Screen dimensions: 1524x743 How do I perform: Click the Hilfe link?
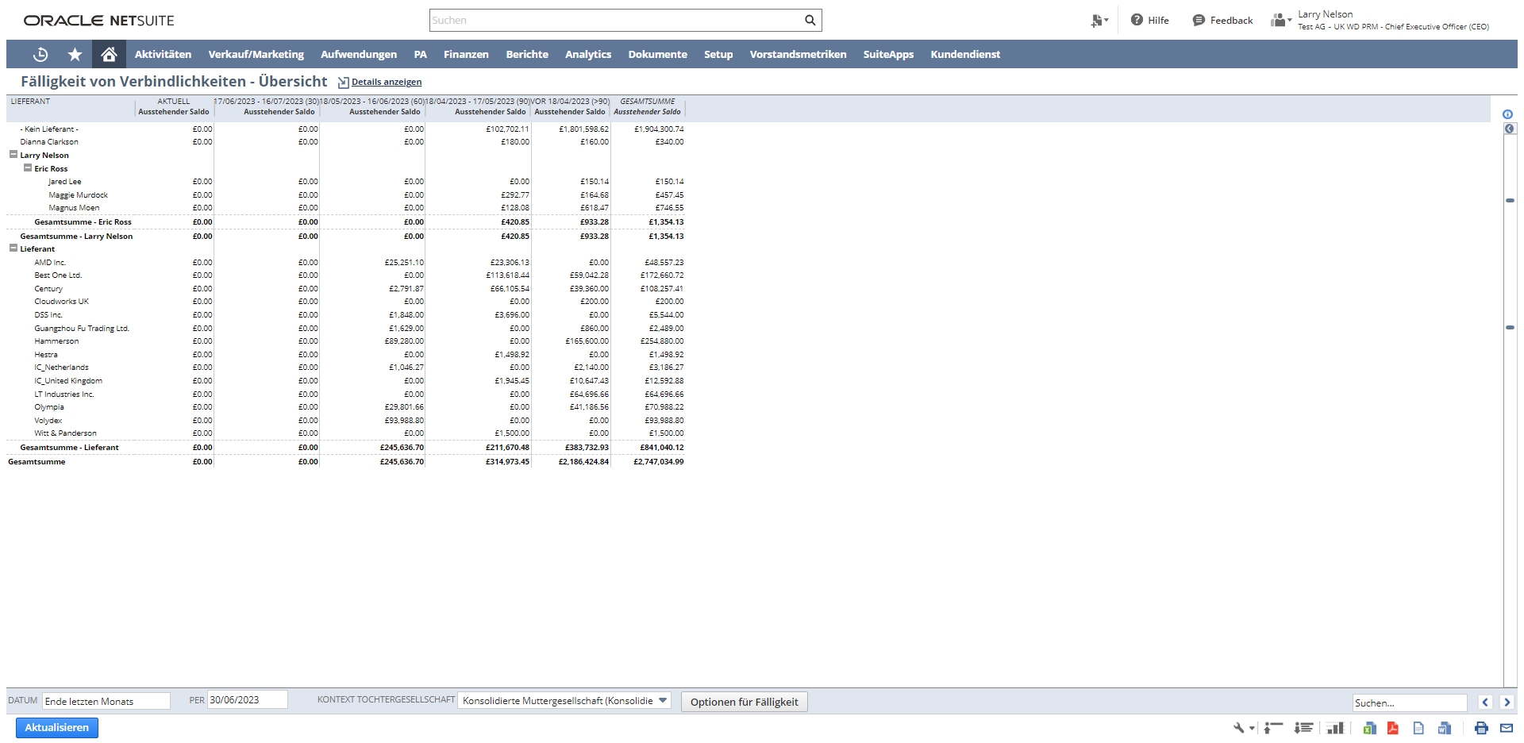[1158, 20]
